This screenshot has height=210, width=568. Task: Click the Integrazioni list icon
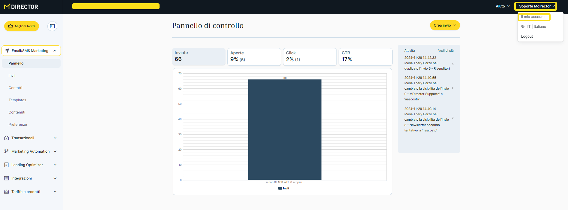coord(6,178)
